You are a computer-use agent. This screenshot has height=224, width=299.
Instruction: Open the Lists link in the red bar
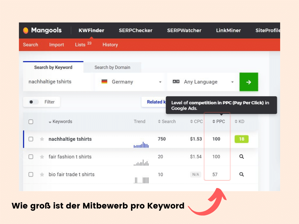[80, 45]
